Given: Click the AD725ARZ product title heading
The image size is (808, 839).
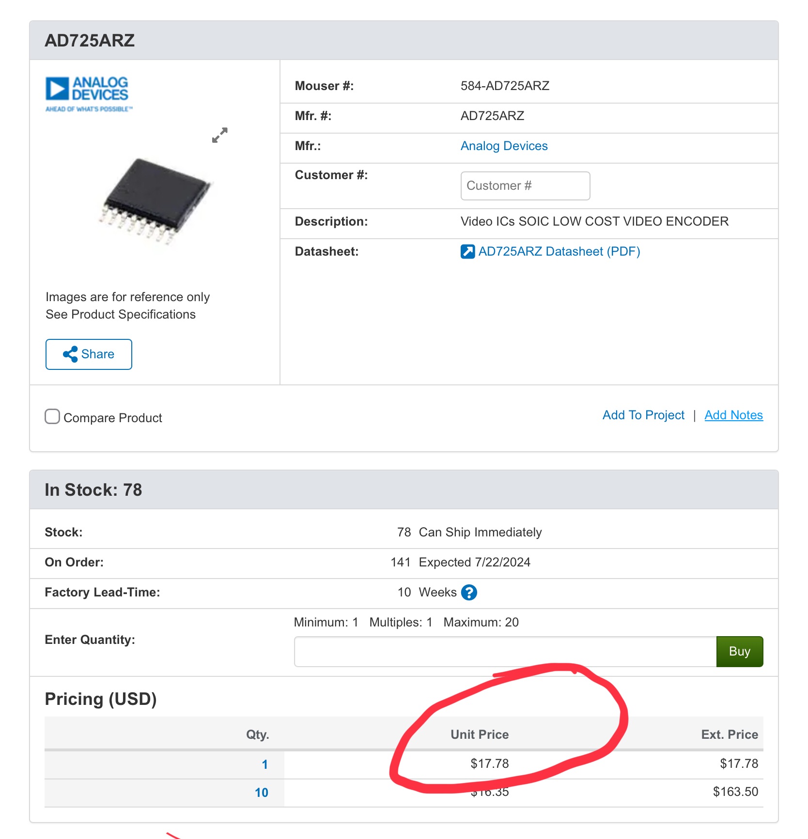Looking at the screenshot, I should tap(90, 41).
